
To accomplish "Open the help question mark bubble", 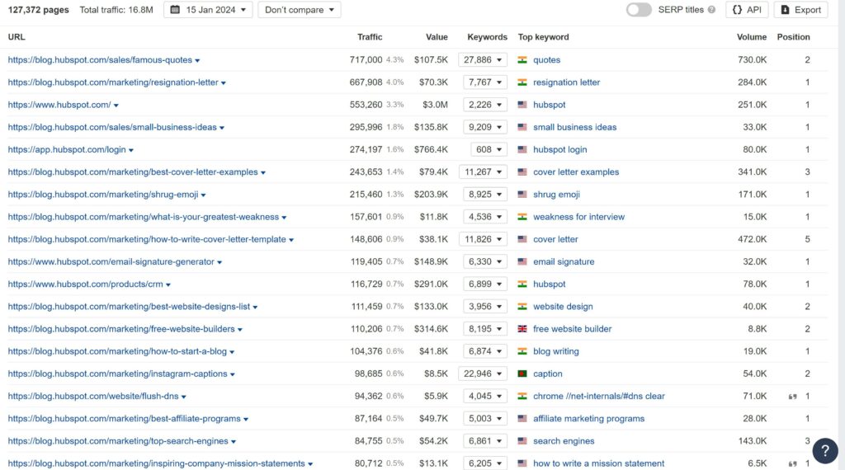I will [x=825, y=450].
